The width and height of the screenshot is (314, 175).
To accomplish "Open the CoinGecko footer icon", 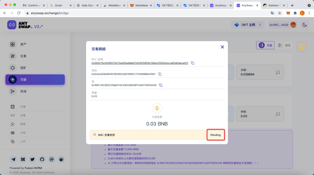I will click(61, 159).
